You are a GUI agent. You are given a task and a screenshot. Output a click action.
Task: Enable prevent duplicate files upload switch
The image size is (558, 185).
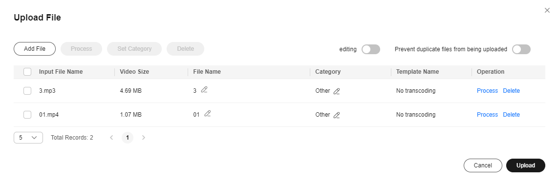click(x=521, y=49)
